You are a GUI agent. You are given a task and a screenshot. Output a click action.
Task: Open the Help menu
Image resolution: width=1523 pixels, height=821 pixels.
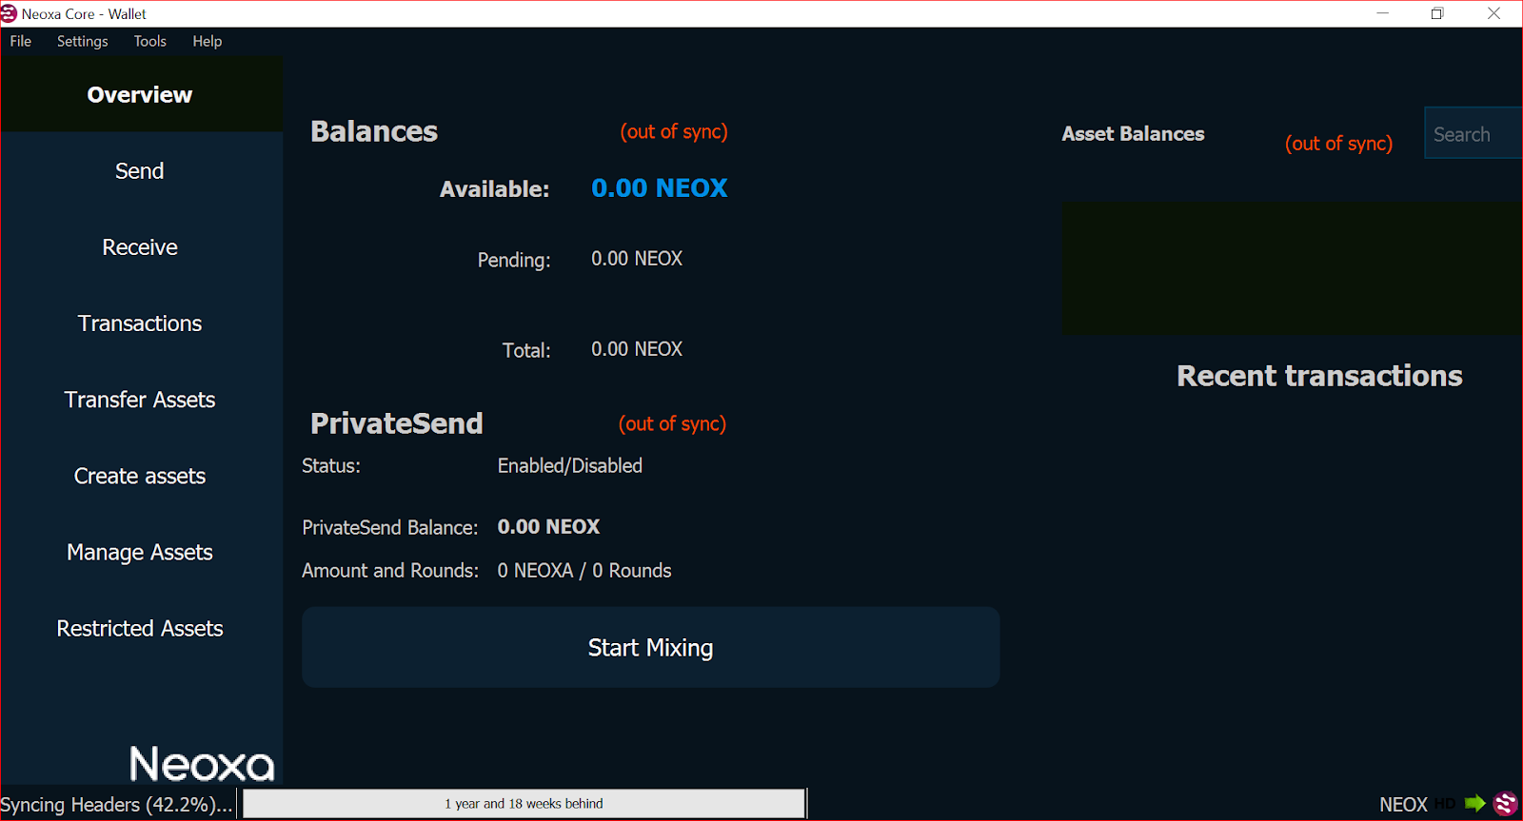click(x=207, y=41)
